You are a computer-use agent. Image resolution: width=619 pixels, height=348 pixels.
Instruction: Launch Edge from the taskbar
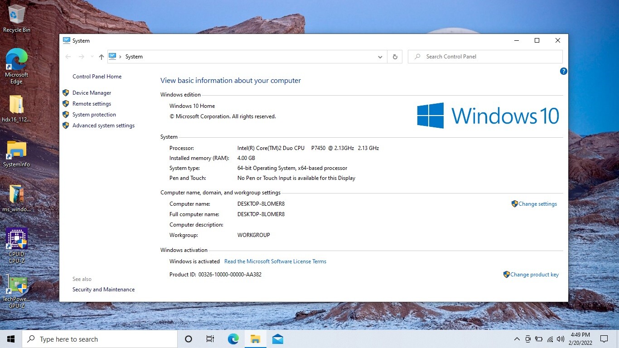click(233, 339)
